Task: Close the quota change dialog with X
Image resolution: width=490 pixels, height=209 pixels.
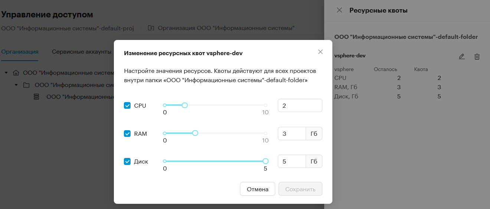Action: [320, 52]
